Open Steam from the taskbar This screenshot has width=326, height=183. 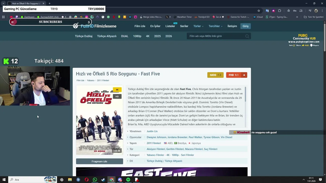click(103, 180)
